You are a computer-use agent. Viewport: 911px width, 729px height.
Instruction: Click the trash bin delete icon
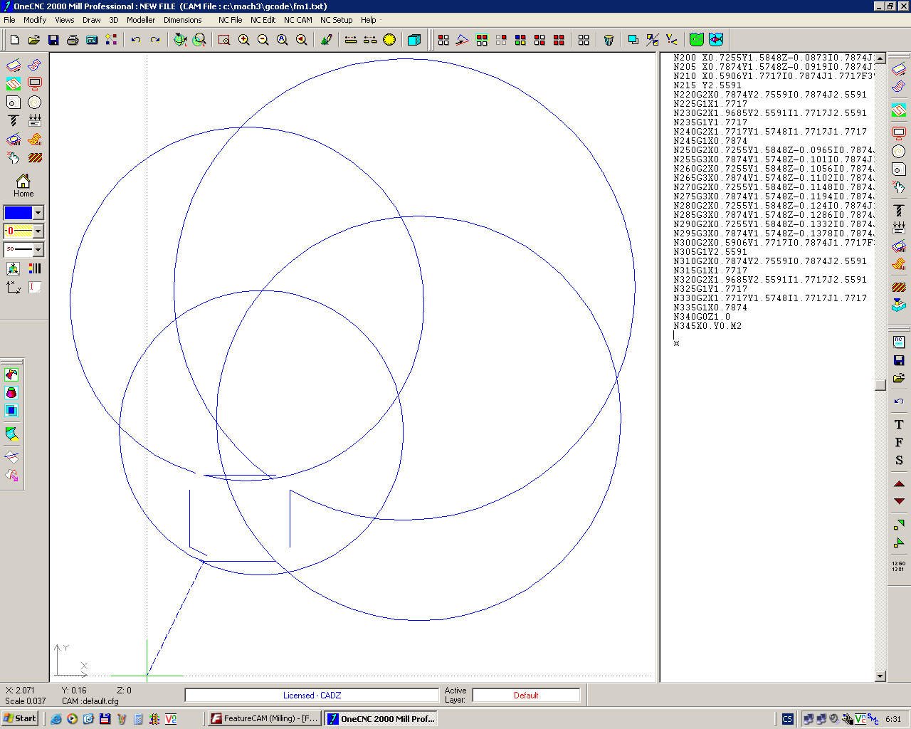click(609, 40)
